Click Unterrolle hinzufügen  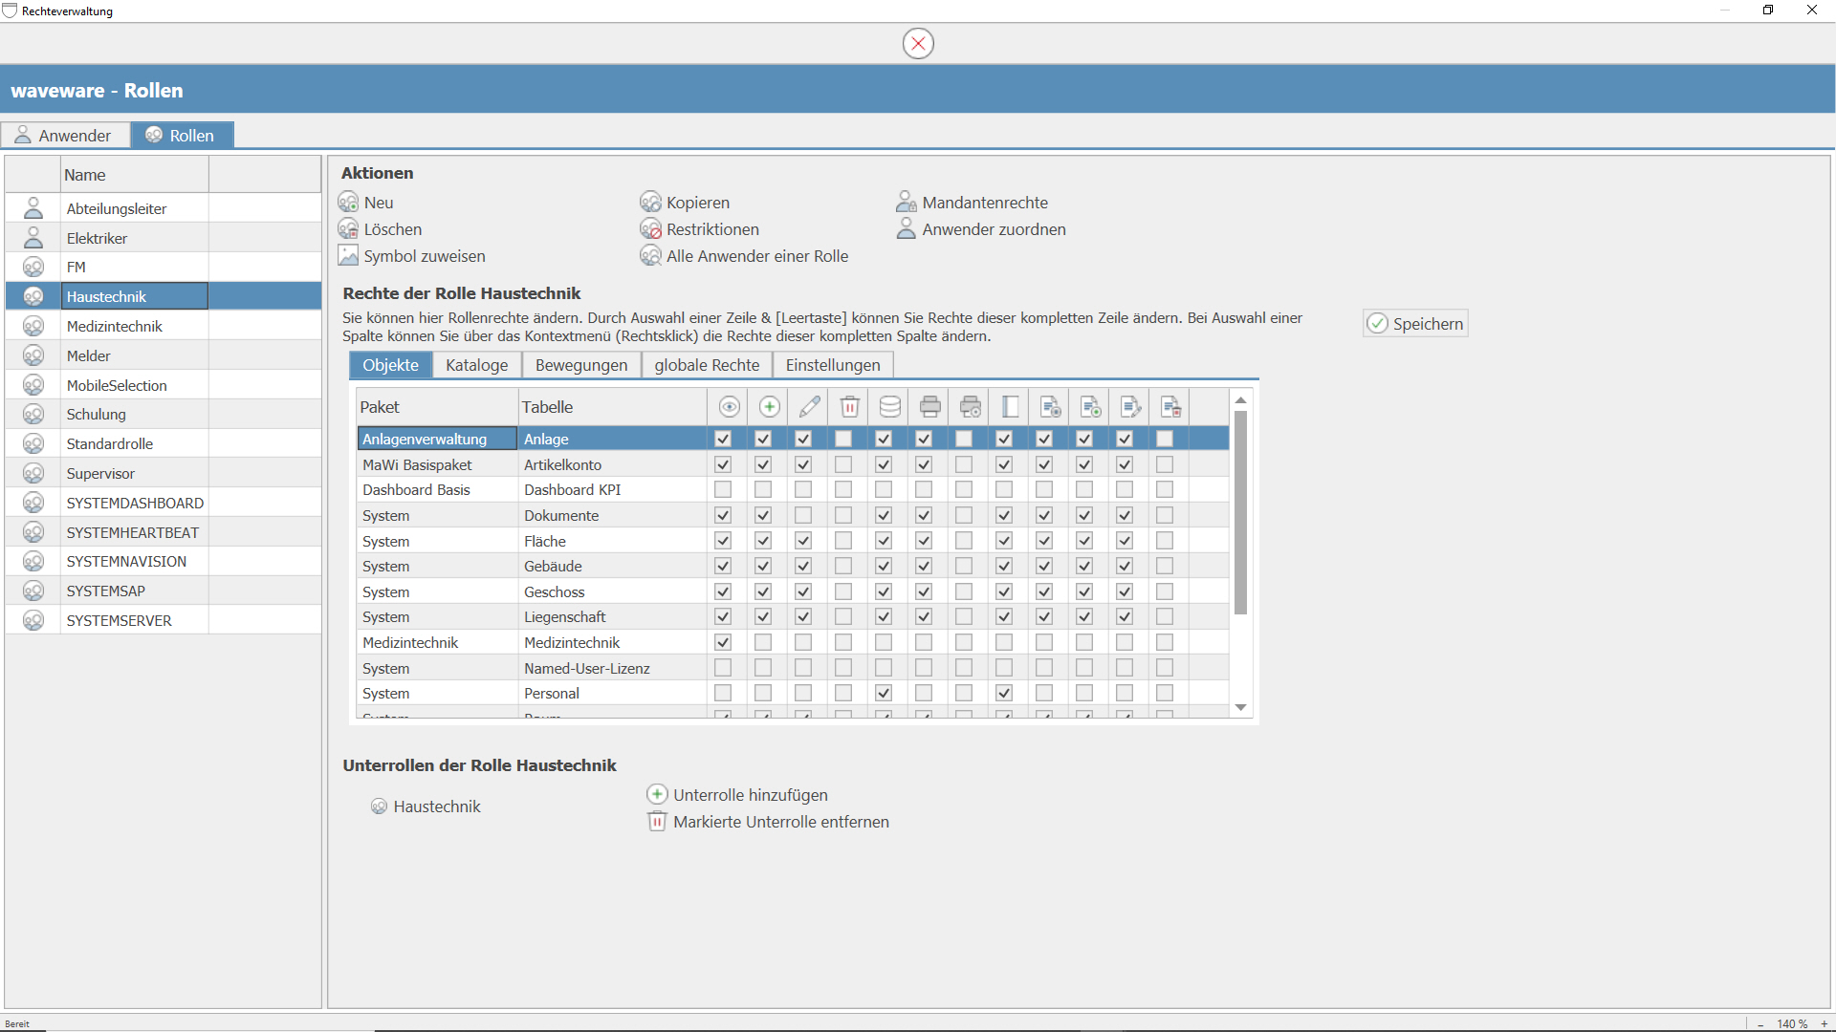click(x=750, y=795)
